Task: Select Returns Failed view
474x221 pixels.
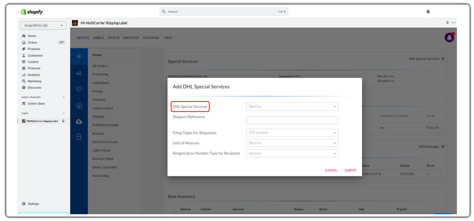Action: 103,159
